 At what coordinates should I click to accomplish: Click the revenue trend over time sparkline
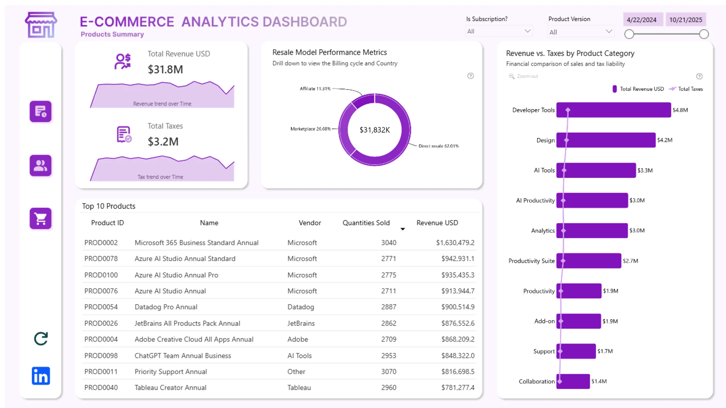click(162, 94)
